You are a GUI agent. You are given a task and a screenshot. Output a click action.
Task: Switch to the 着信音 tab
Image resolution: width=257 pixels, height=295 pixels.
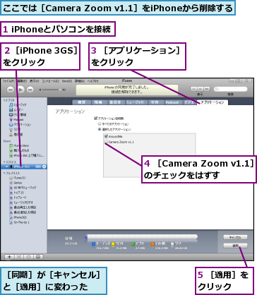click(x=115, y=102)
